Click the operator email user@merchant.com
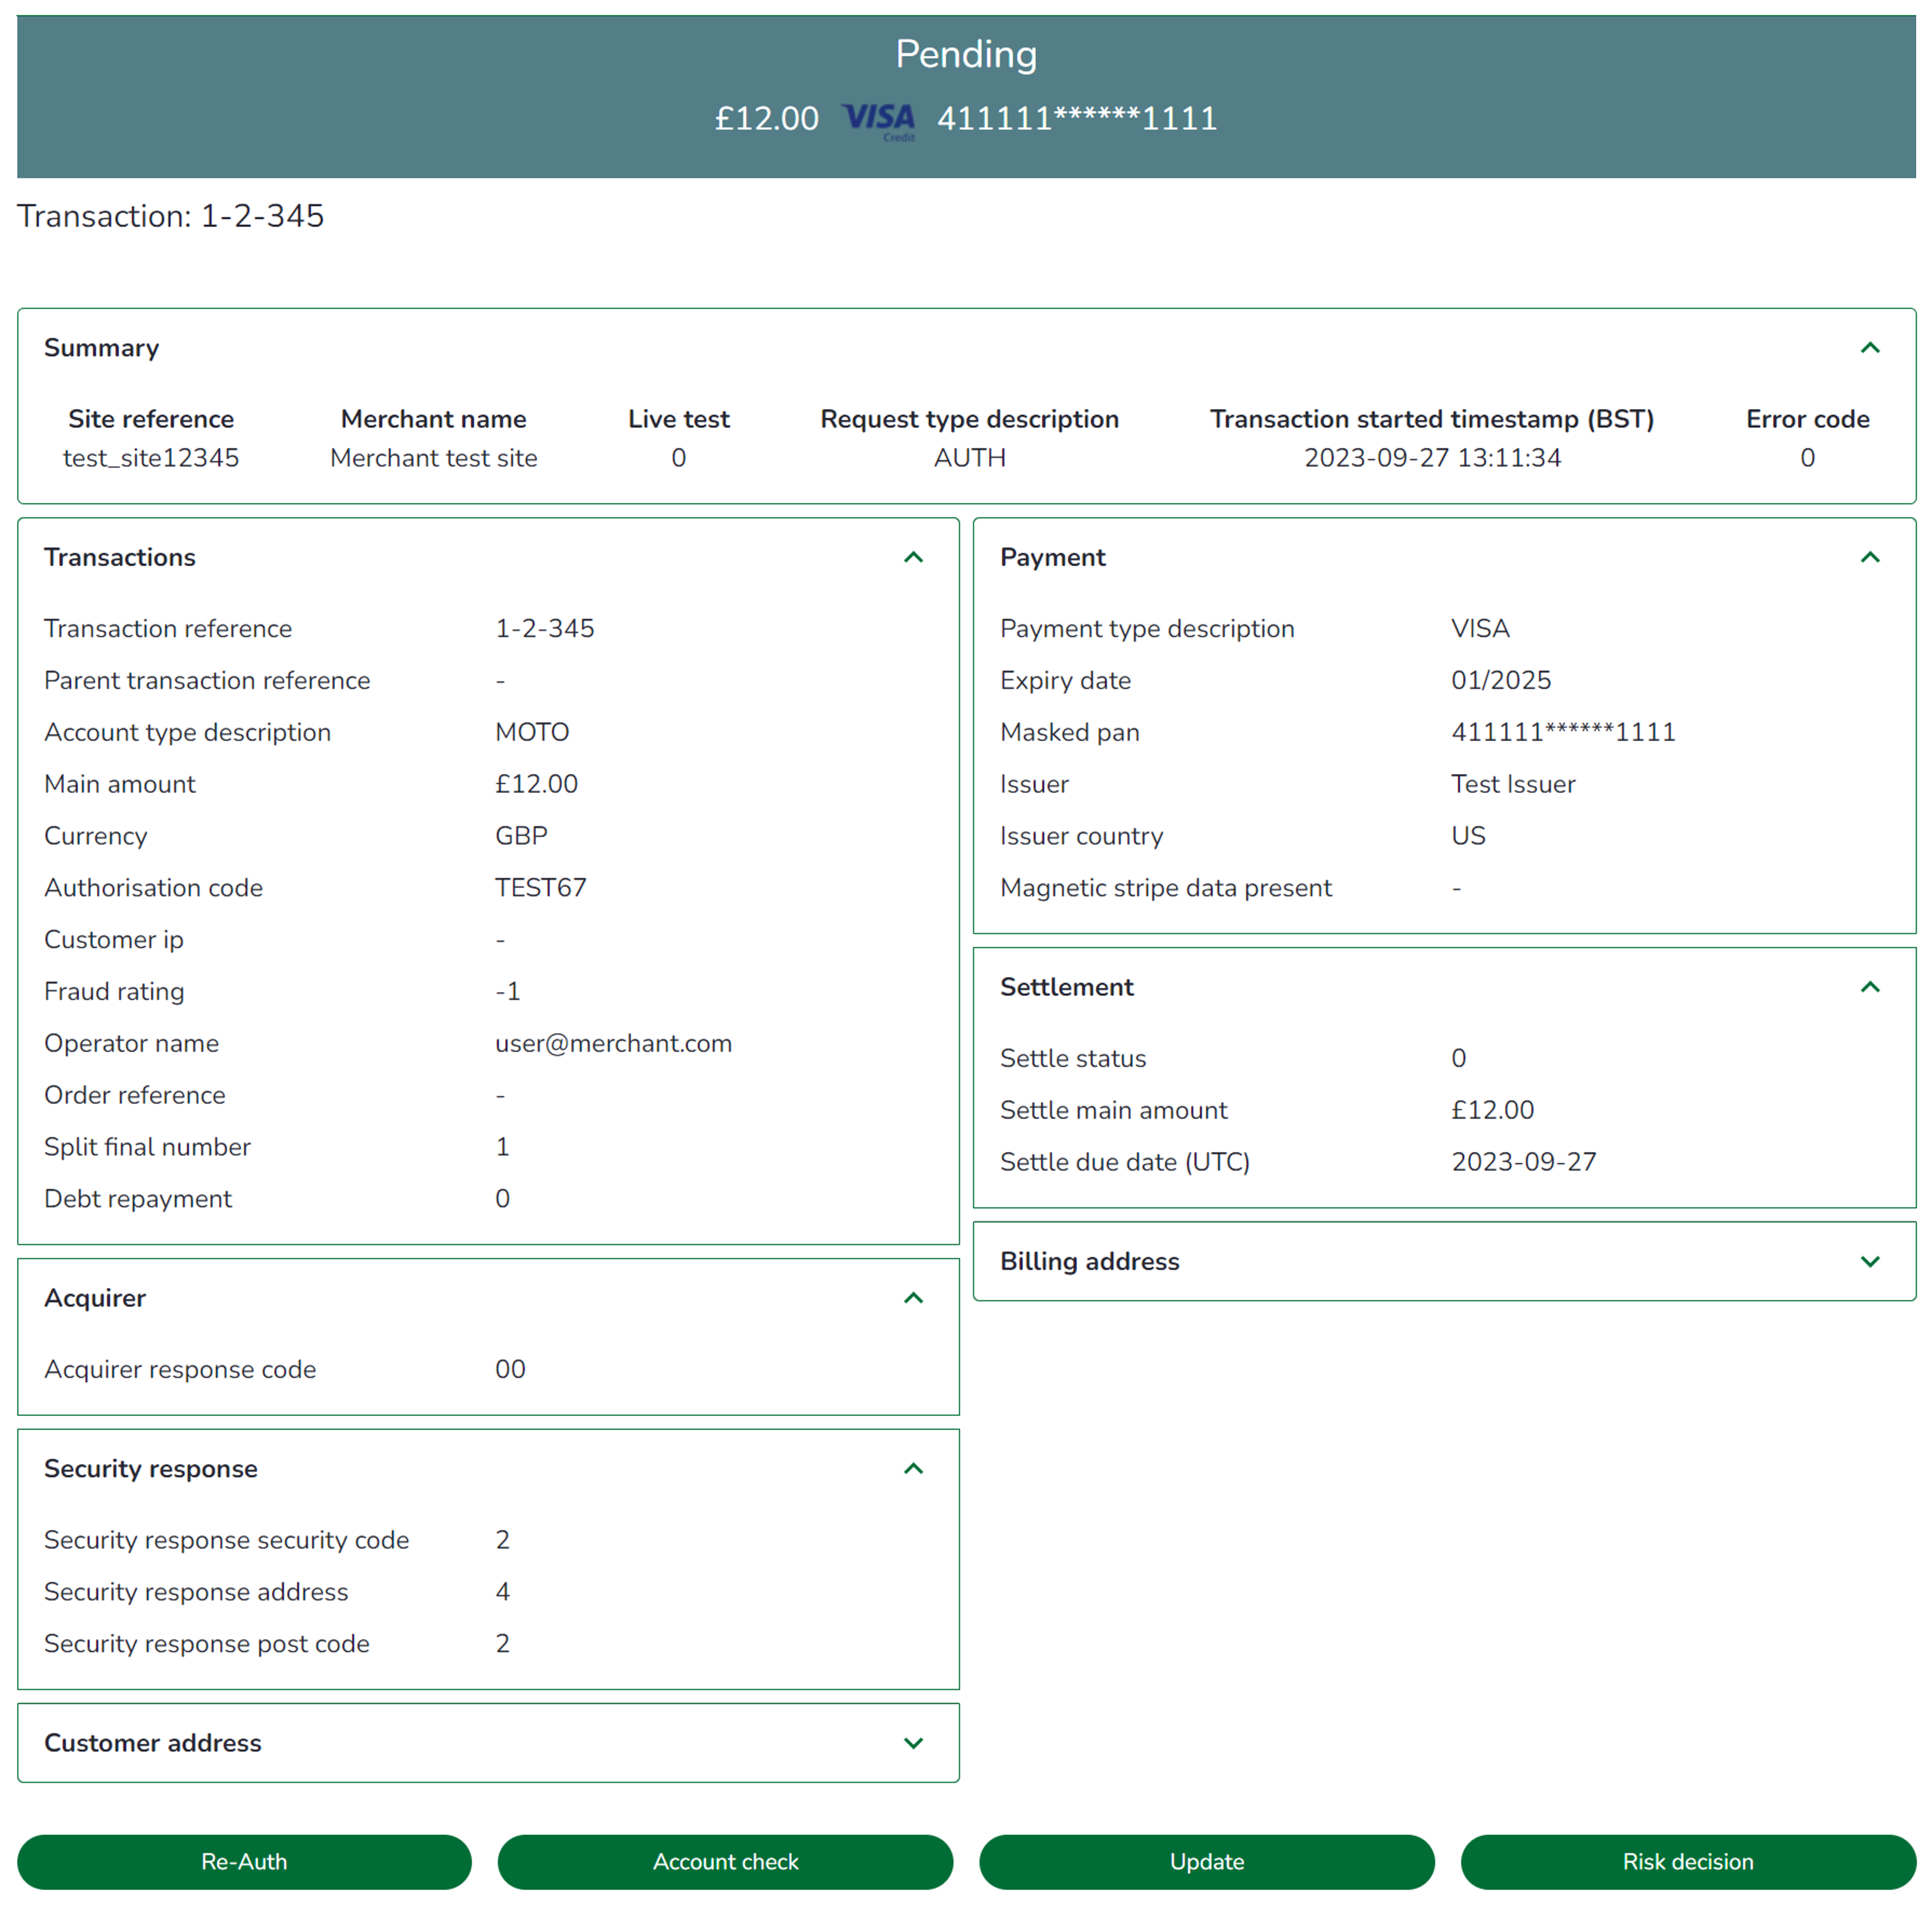Viewport: 1932px width, 1906px height. click(614, 1043)
